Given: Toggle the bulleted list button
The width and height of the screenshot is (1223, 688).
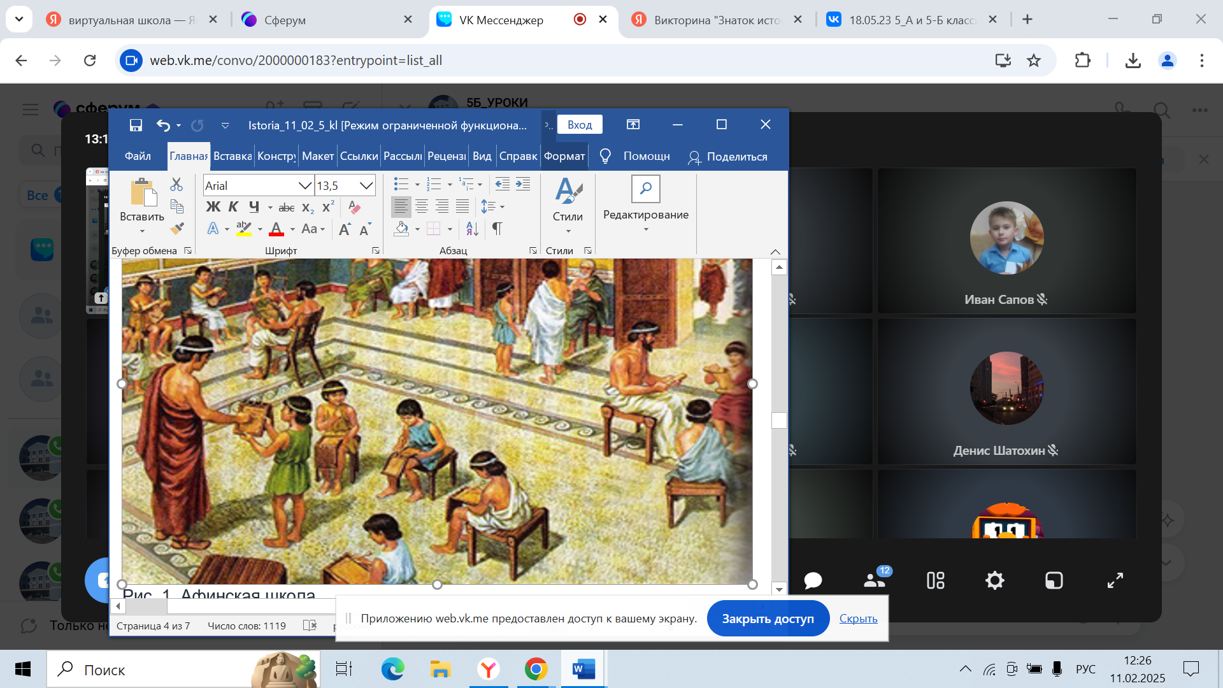Looking at the screenshot, I should [x=401, y=185].
